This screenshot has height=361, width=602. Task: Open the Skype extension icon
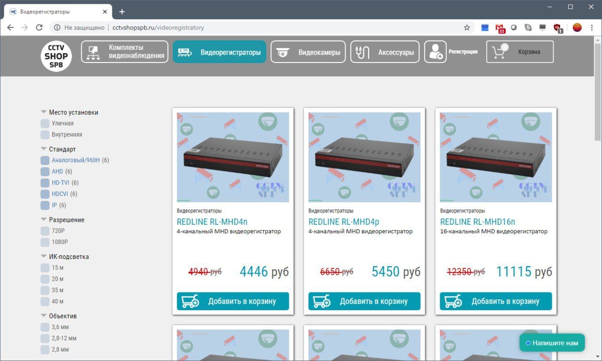coord(528,27)
